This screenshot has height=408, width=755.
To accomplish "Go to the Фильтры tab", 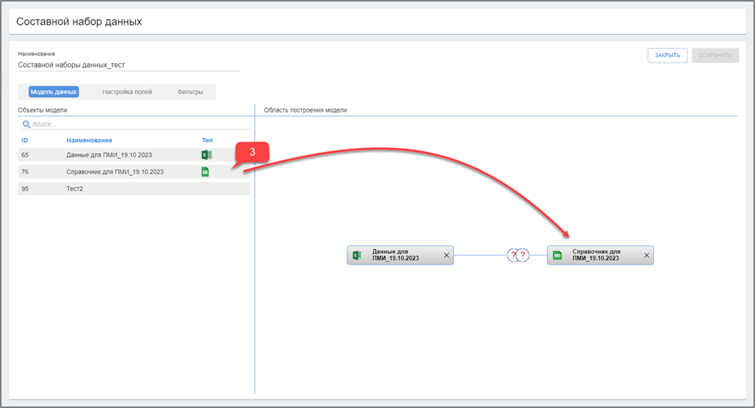I will 190,92.
